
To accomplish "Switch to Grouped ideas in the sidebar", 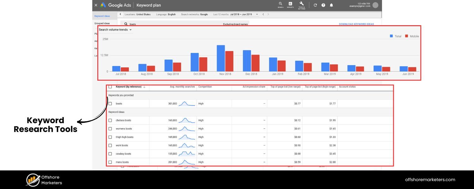I will pos(102,23).
